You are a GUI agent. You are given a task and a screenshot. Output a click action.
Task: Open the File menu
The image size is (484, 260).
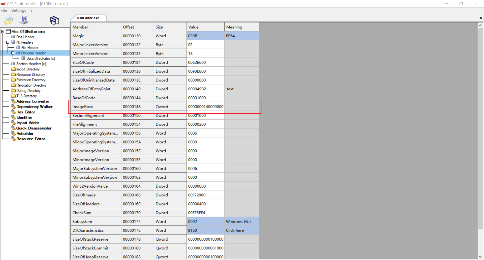click(4, 10)
